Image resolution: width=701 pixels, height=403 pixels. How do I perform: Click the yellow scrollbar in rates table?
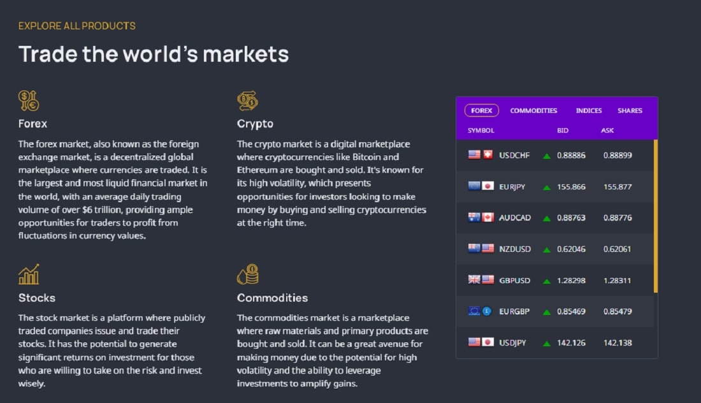655,216
